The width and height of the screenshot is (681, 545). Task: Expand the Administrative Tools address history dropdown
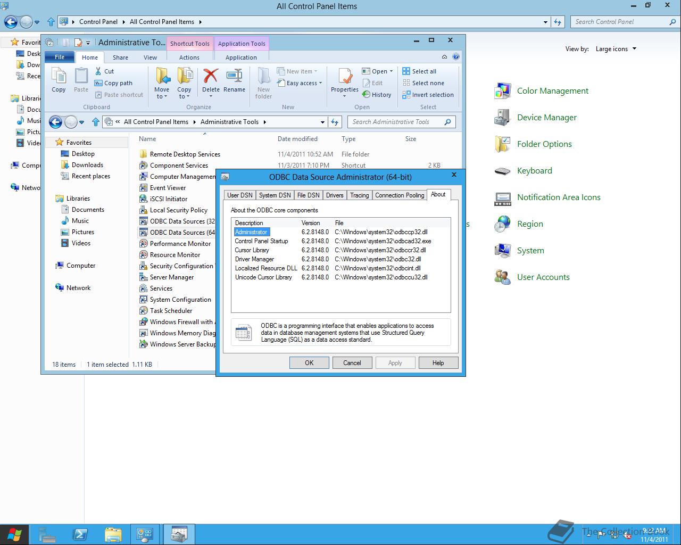(322, 122)
